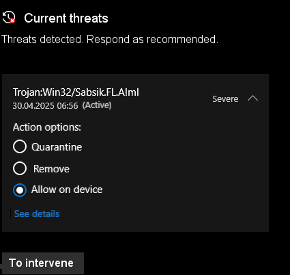Click the Trojan:Win32/Sabsik.FL.A!ml threat title
The width and height of the screenshot is (290, 275).
tap(76, 92)
